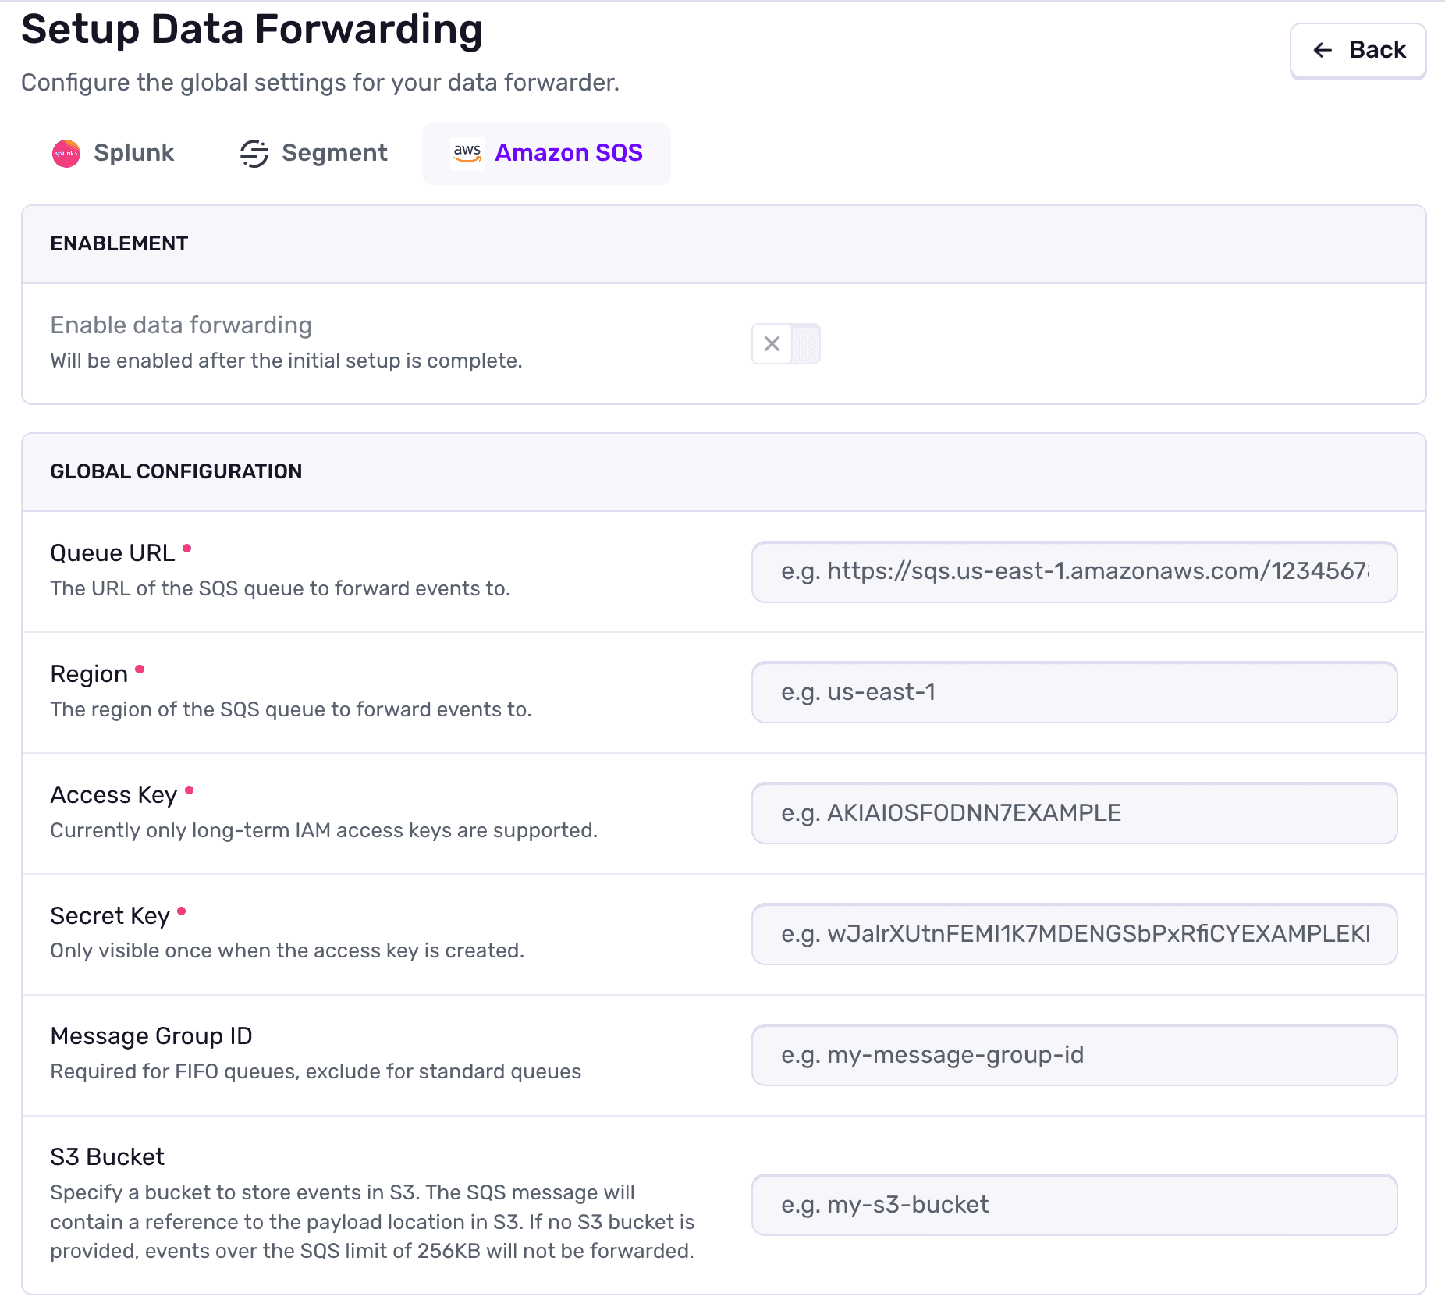Screen dimensions: 1445x1300
Task: Click the ENABLEMENT section header
Action: pos(119,243)
